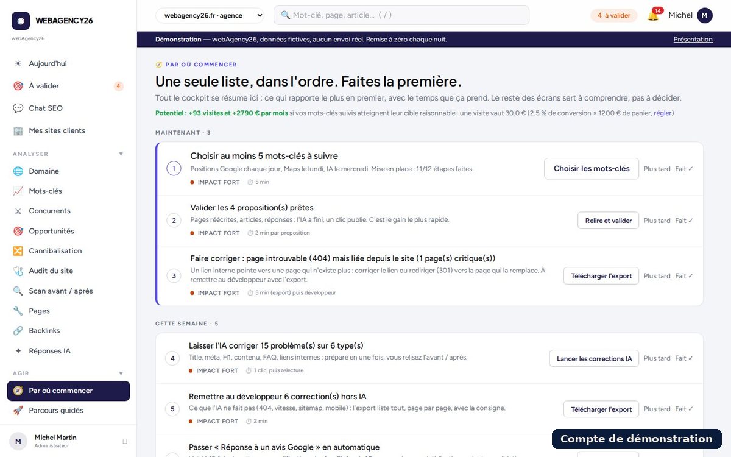Click the WEBAGENCY26 logo icon
This screenshot has height=457, width=731.
(21, 21)
